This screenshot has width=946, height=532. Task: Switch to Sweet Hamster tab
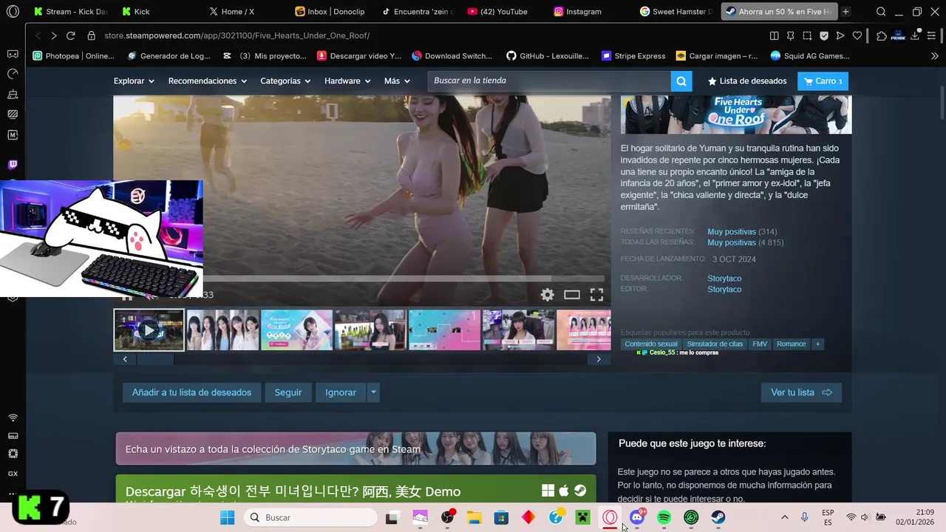click(x=677, y=12)
